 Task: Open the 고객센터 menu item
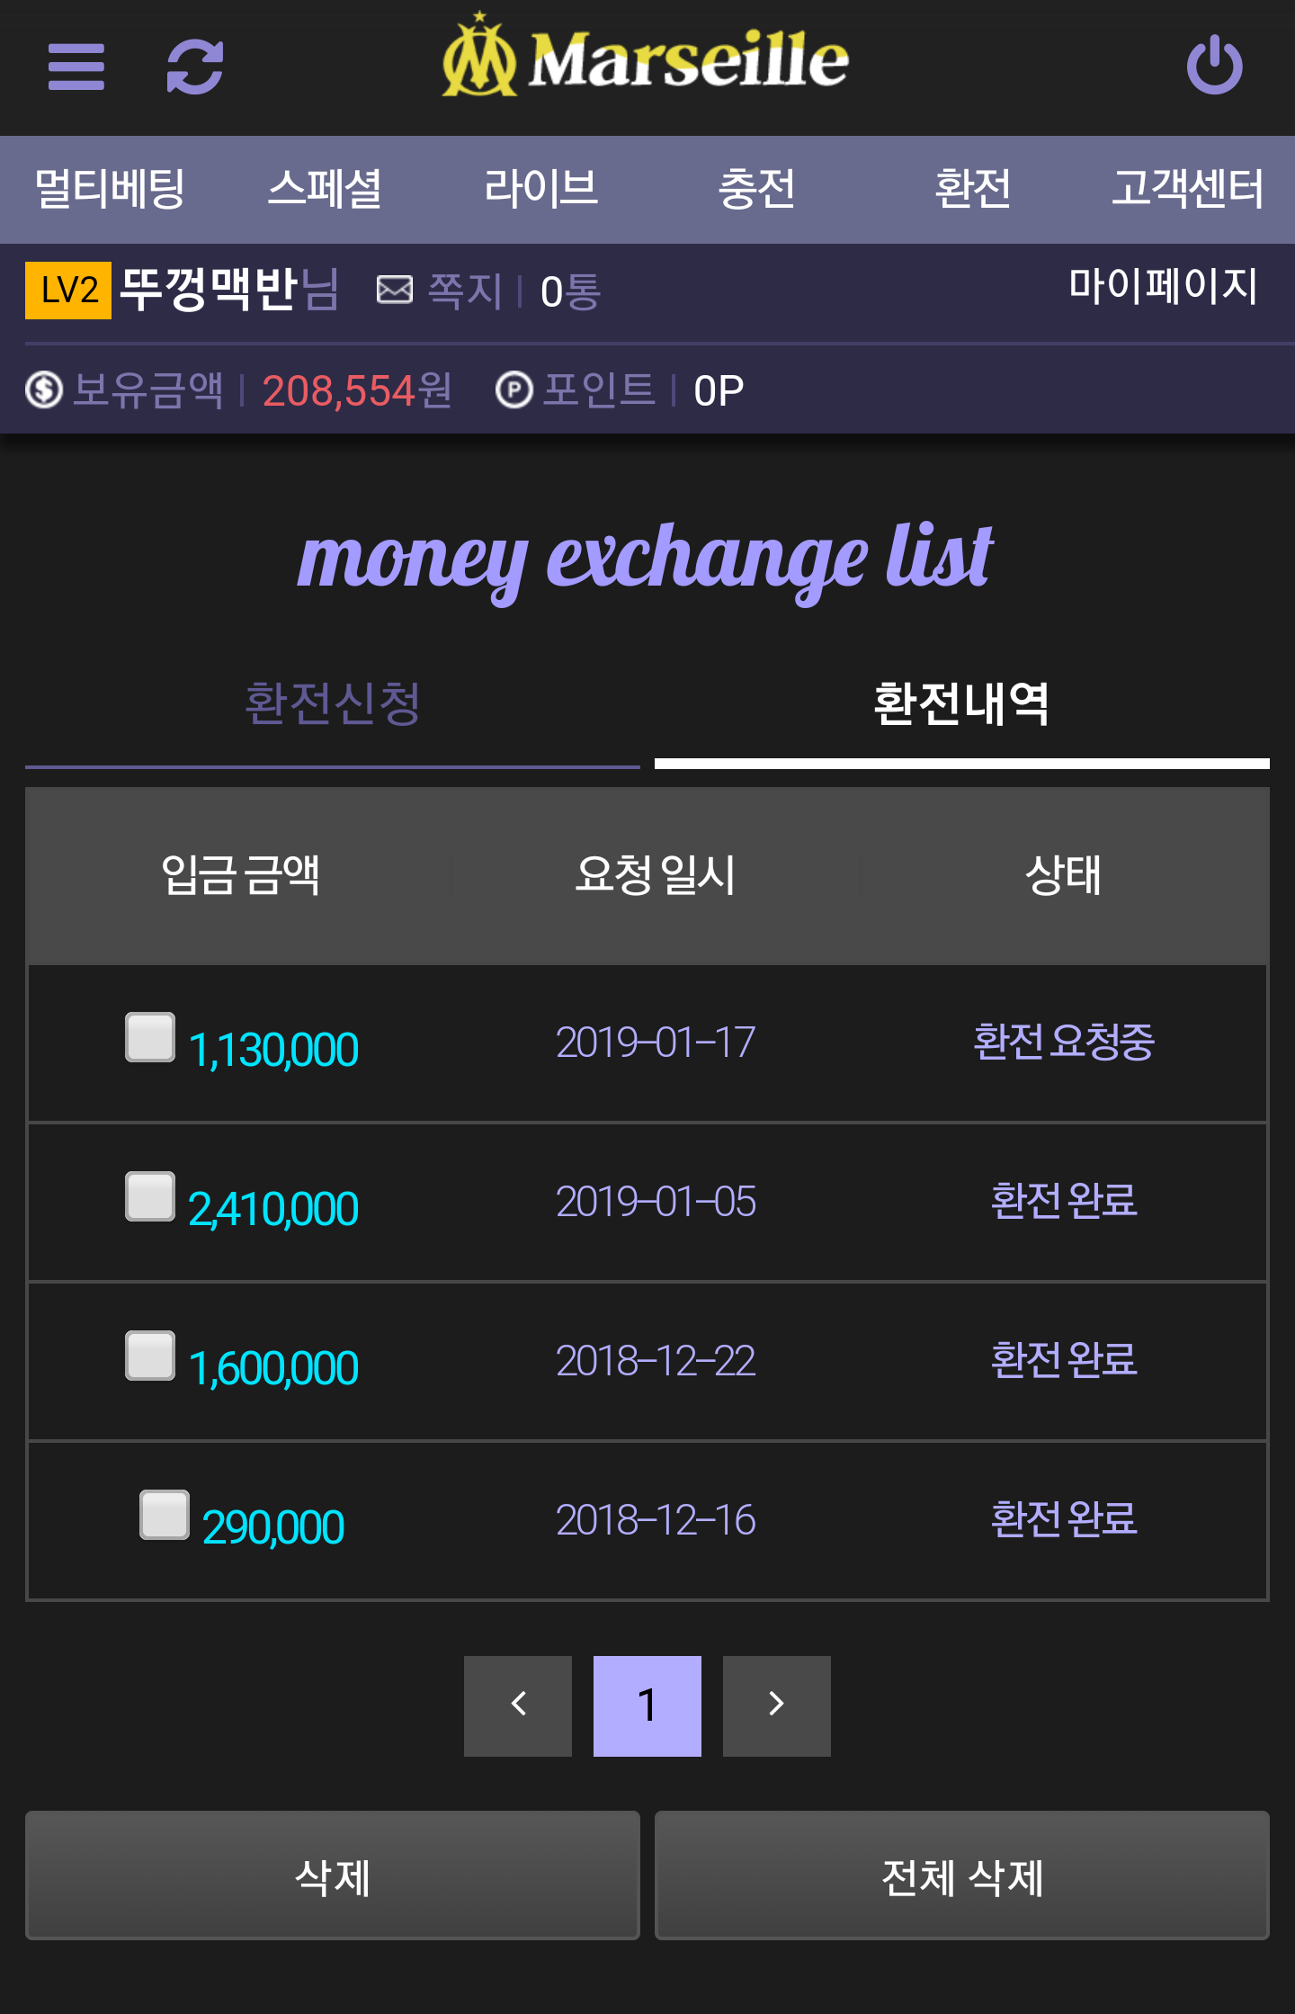point(1187,190)
